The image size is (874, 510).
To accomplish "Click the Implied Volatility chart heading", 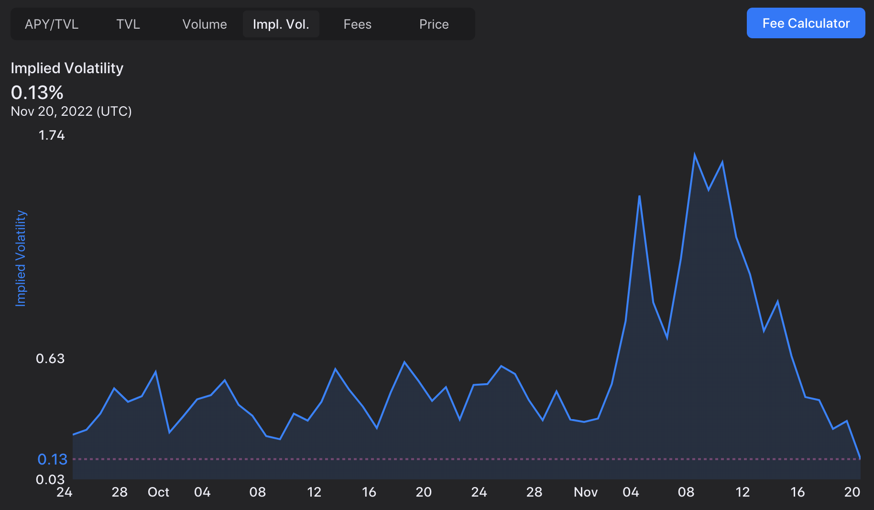I will click(x=67, y=68).
